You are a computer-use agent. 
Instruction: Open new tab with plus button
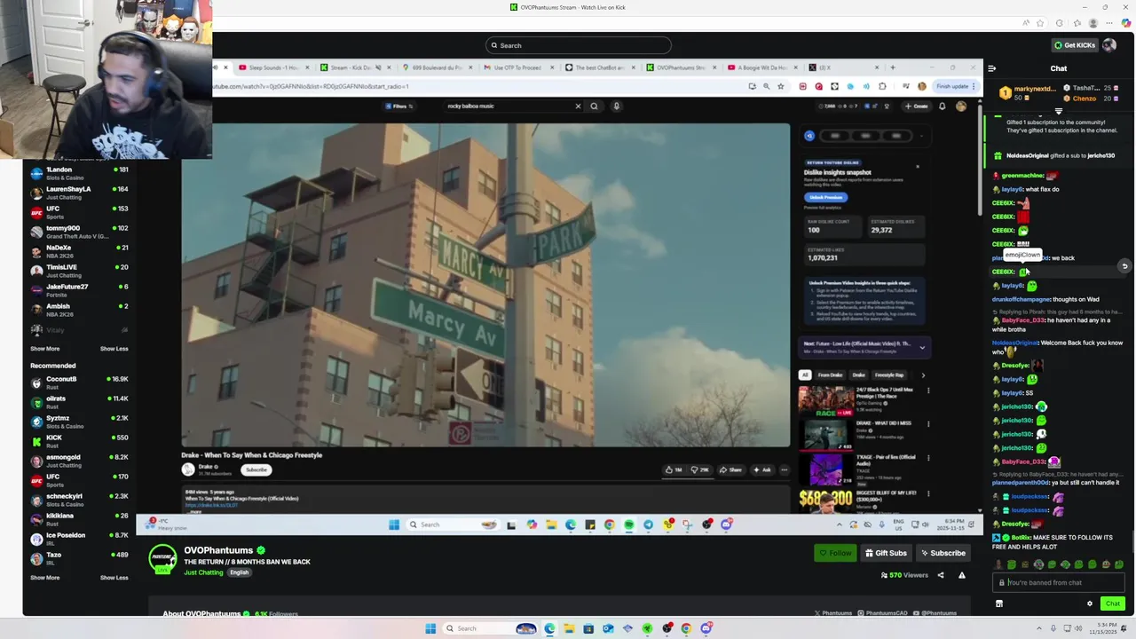point(893,67)
